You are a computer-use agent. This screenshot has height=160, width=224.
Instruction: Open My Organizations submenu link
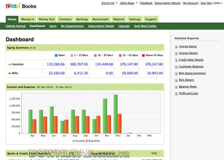(x=72, y=26)
